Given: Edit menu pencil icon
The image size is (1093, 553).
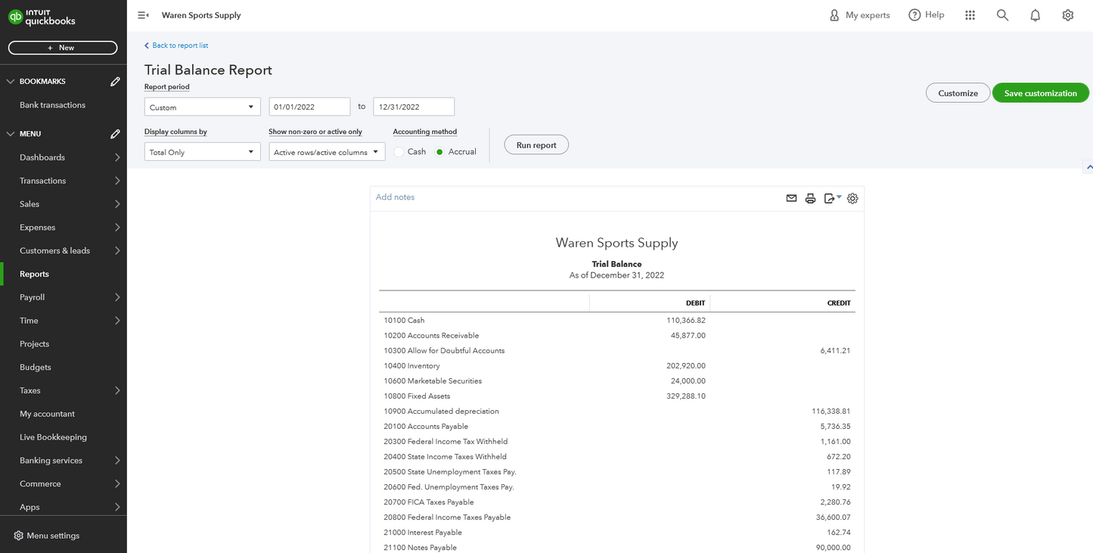Looking at the screenshot, I should coord(115,134).
